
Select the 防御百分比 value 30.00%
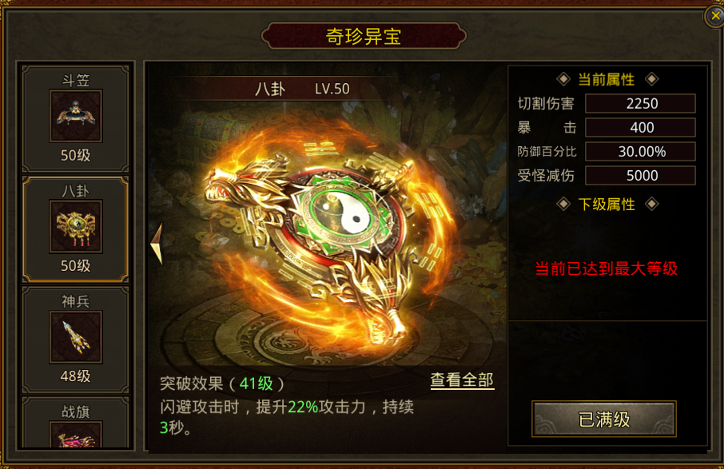point(640,152)
